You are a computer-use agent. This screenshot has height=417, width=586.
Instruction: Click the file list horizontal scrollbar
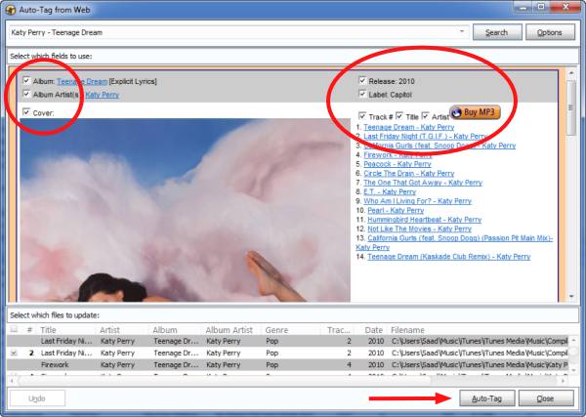(225, 381)
